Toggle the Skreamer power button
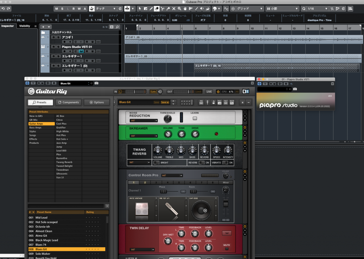364x259 pixels. pyautogui.click(x=245, y=127)
